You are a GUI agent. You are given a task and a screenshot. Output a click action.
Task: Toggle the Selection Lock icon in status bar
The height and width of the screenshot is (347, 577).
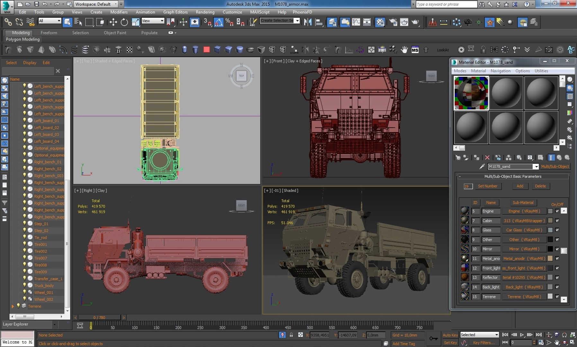click(291, 335)
